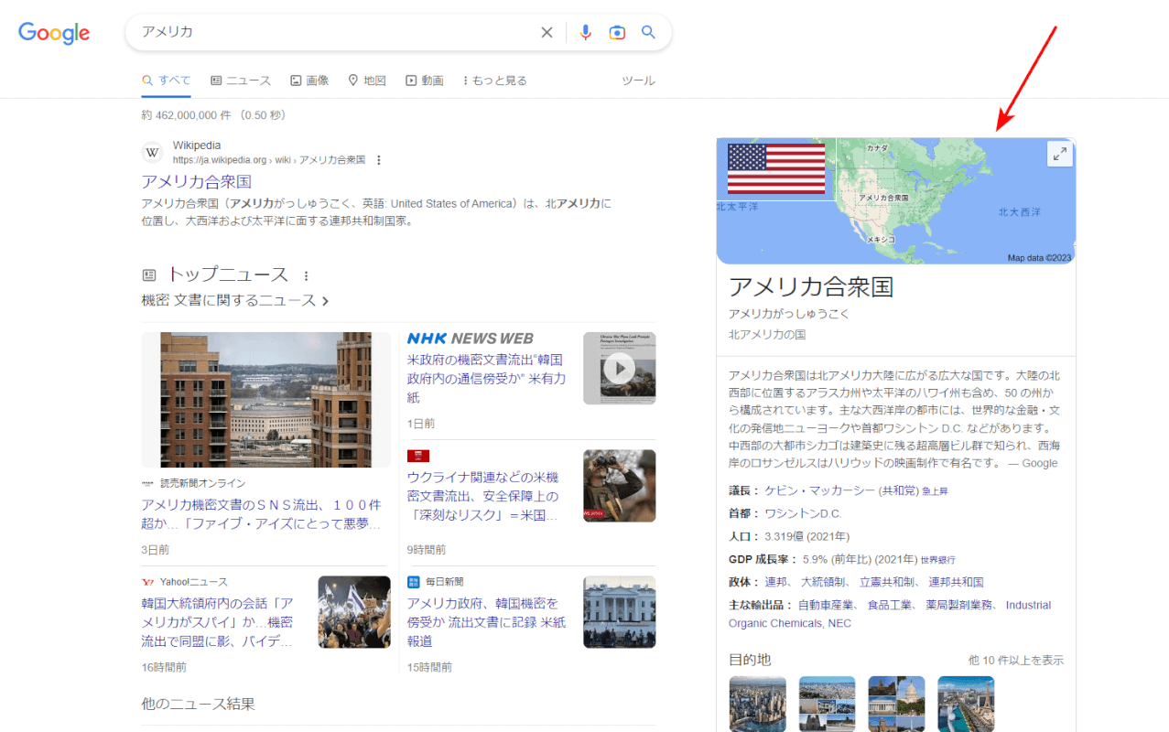Open the 薬局製剤業務 export link
Viewport: 1169px width, 732px height.
point(960,605)
